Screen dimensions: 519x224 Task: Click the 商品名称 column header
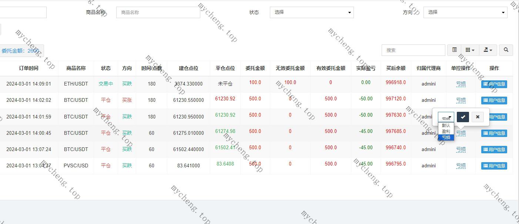[x=76, y=68]
